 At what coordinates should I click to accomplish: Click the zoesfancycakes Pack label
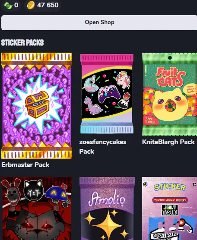[x=103, y=147]
